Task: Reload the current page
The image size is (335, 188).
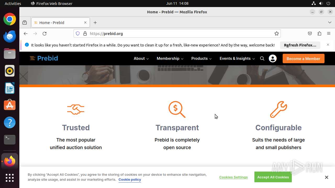Action: (44, 33)
